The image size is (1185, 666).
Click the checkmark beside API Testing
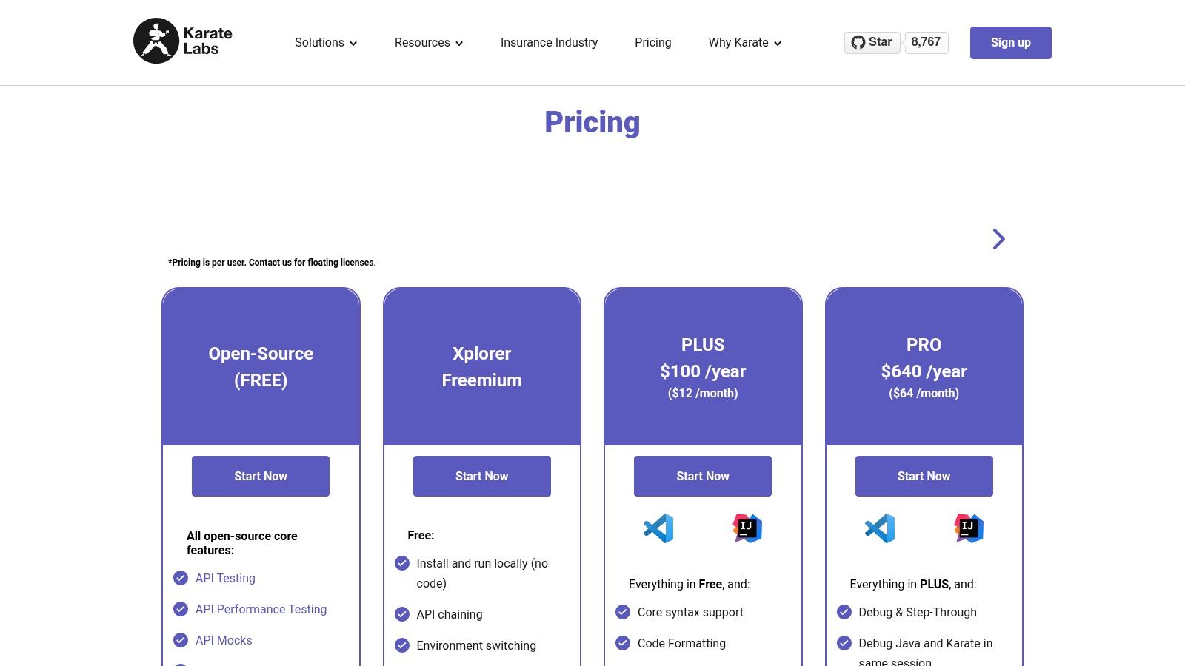pyautogui.click(x=181, y=578)
